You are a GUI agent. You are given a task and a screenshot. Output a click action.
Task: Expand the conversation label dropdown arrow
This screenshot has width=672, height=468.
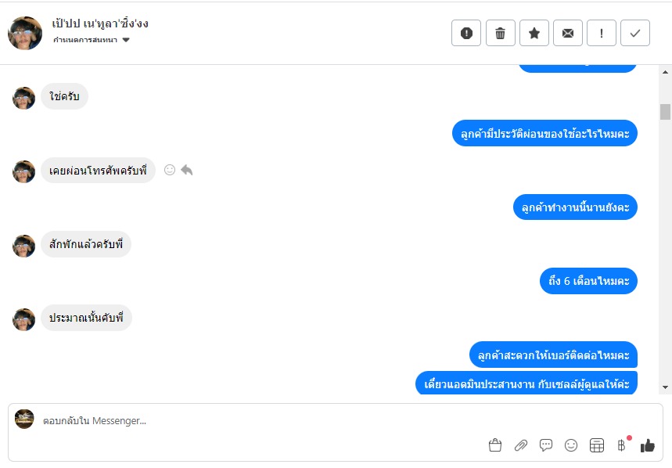click(126, 40)
